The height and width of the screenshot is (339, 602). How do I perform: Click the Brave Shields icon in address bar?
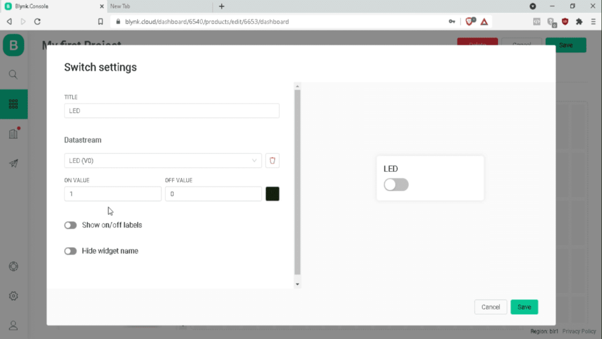[x=470, y=21]
